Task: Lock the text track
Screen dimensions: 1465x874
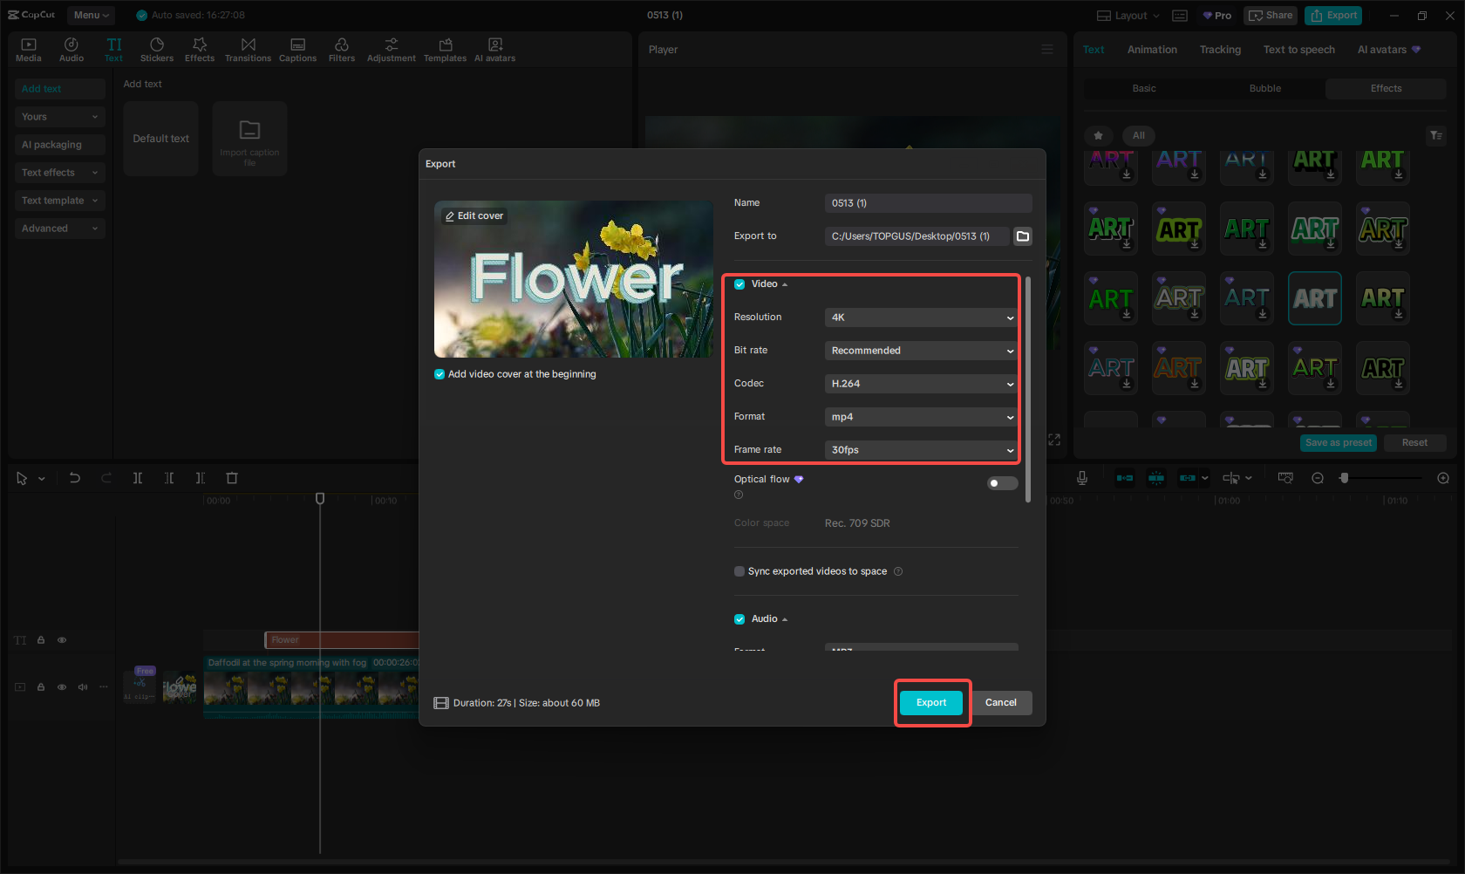Action: point(41,640)
